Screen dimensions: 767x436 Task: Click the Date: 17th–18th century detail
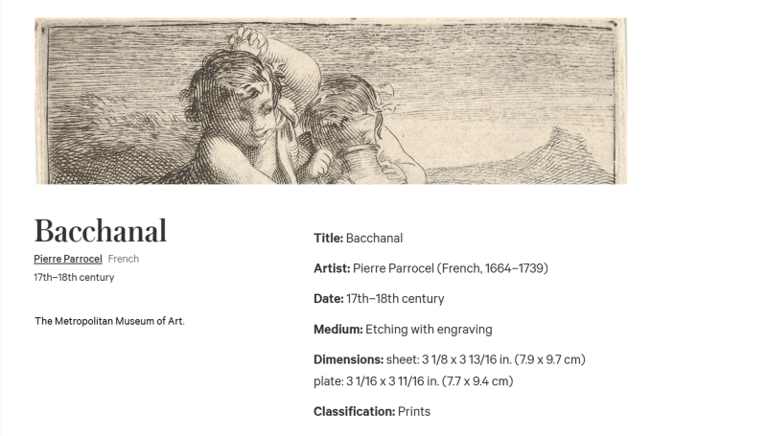coord(379,299)
